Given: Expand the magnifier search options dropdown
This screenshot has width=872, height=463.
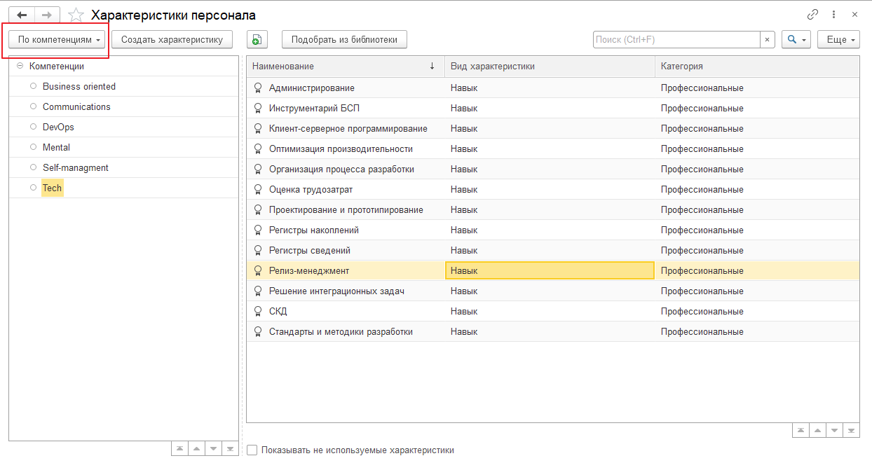Looking at the screenshot, I should [x=796, y=40].
